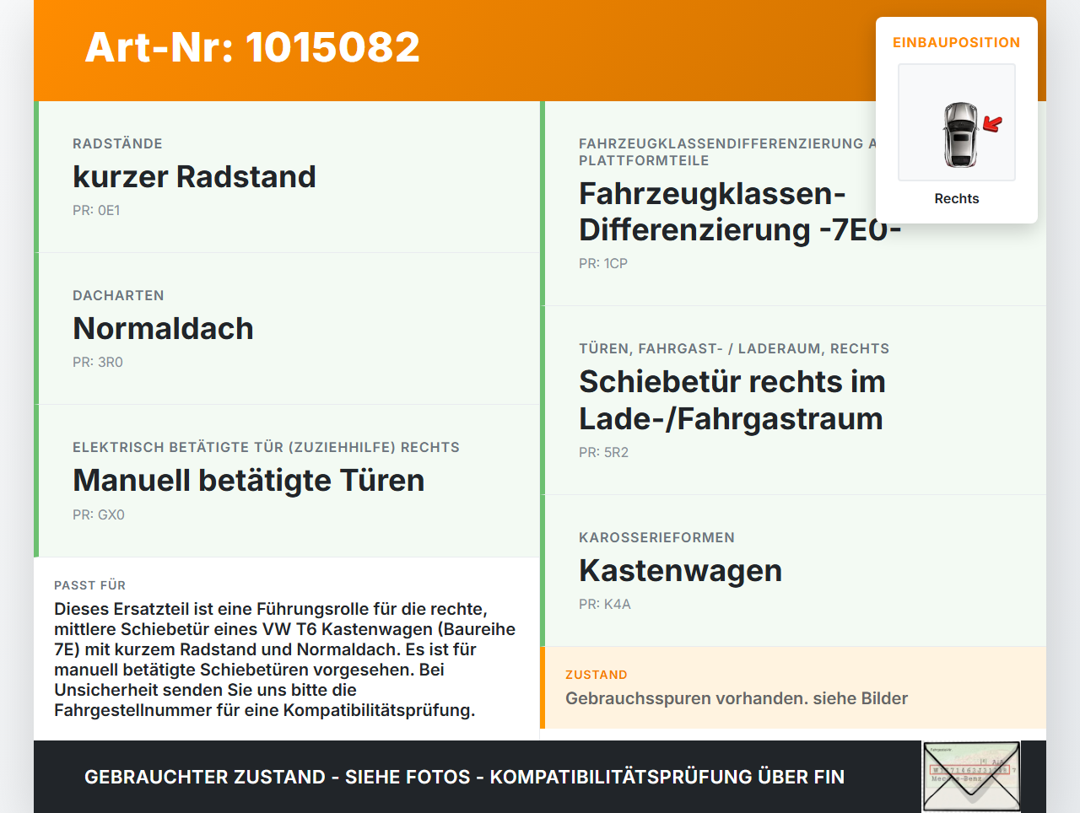Viewport: 1080px width, 813px height.
Task: Click the PR: 0E1 code
Action: pyautogui.click(x=96, y=210)
